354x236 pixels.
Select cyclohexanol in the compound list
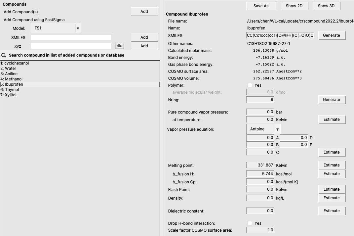click(x=17, y=63)
